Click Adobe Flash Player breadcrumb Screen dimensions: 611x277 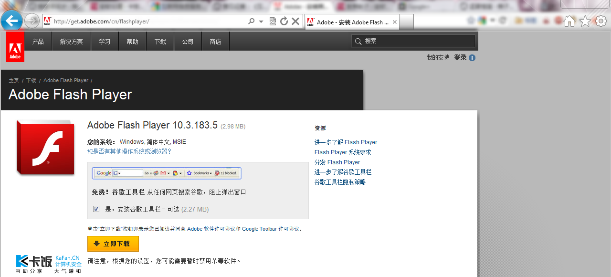tap(66, 80)
